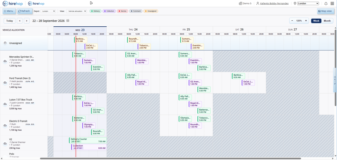This screenshot has height=160, width=337.
Task: Open the Depot dropdown
Action: click(48, 11)
